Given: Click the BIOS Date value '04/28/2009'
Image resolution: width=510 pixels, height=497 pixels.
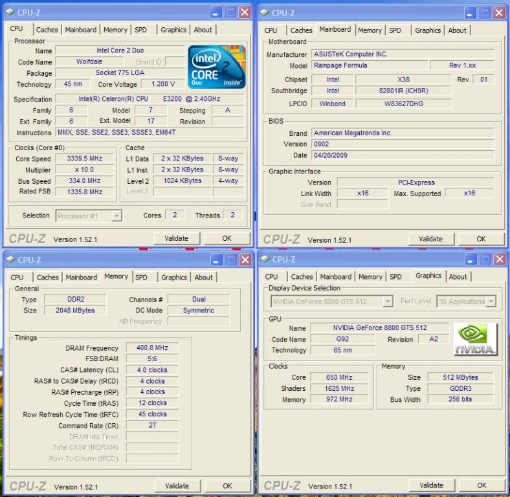Looking at the screenshot, I should click(x=403, y=155).
